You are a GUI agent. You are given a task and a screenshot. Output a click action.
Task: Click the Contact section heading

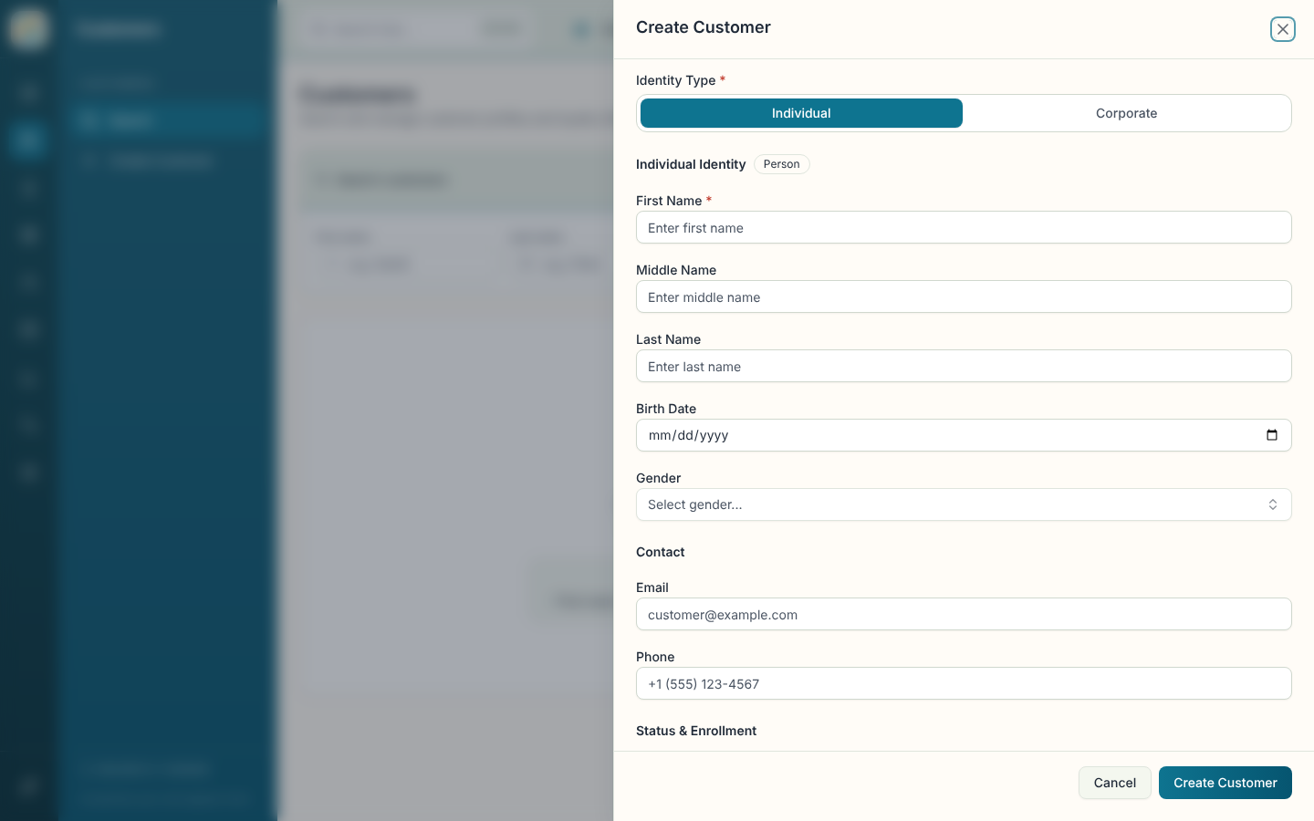[x=660, y=552]
